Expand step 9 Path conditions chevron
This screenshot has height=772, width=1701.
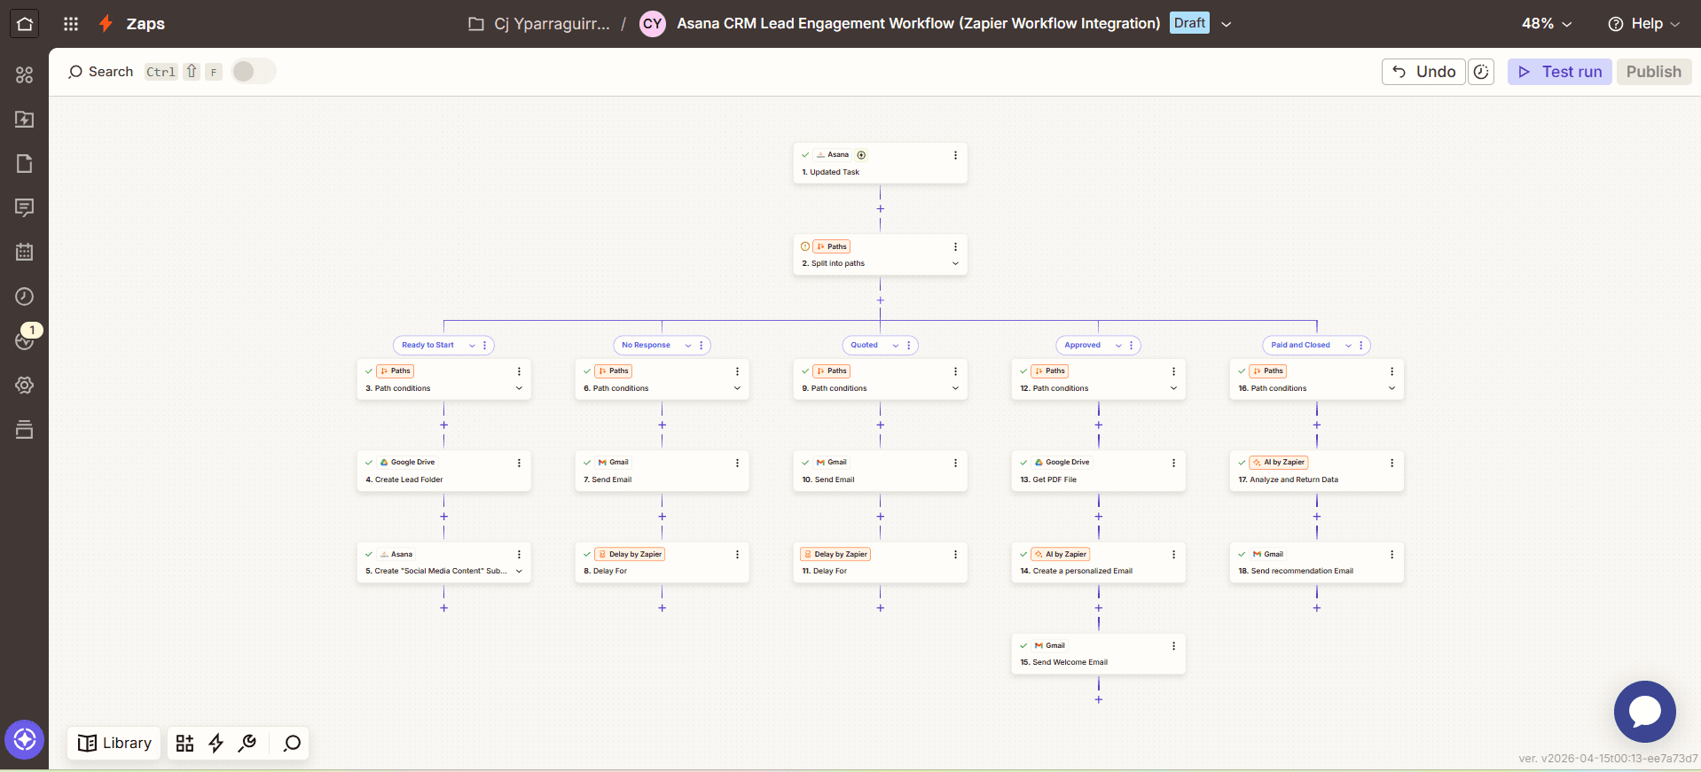coord(955,388)
